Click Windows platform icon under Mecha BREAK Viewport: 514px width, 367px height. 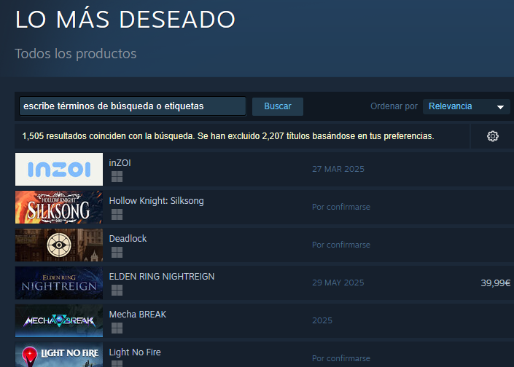[117, 328]
